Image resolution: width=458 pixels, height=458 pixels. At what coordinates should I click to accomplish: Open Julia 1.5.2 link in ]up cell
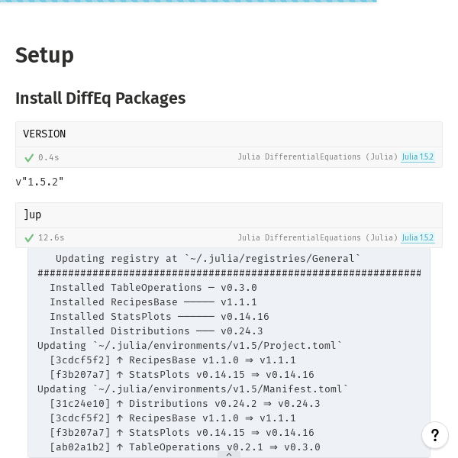click(418, 237)
